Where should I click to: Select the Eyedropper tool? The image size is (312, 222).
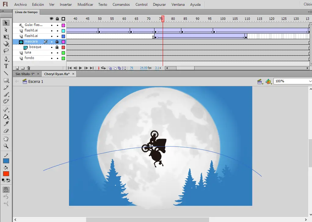pyautogui.click(x=6, y=124)
